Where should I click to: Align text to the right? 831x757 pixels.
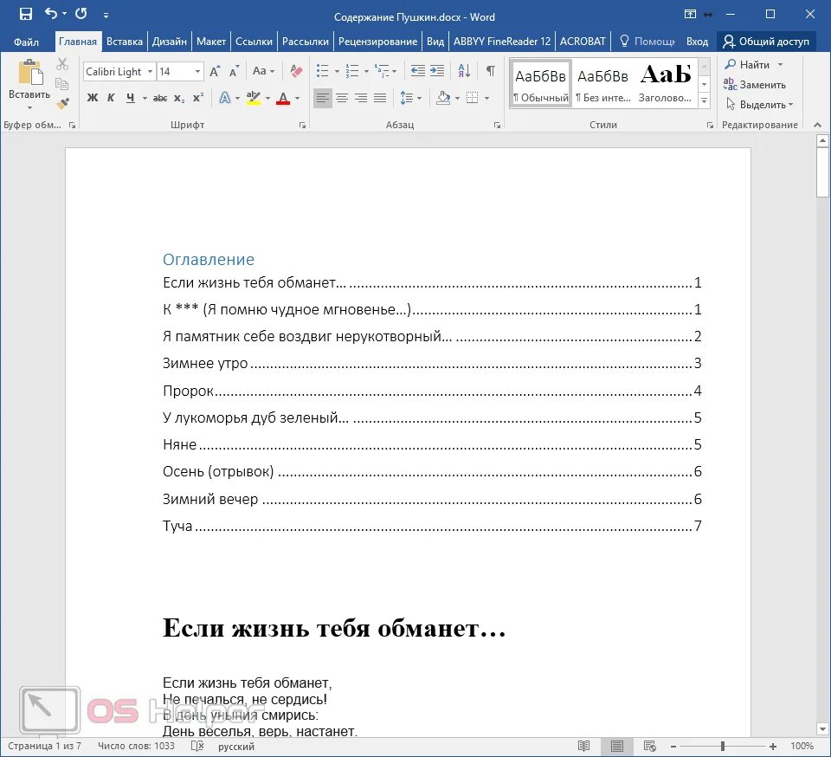pyautogui.click(x=361, y=98)
